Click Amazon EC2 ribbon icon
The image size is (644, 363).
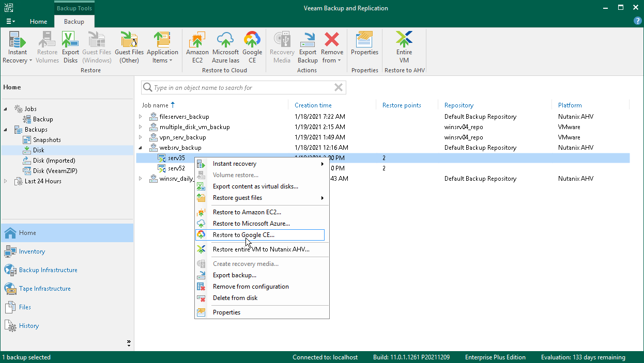click(x=197, y=47)
